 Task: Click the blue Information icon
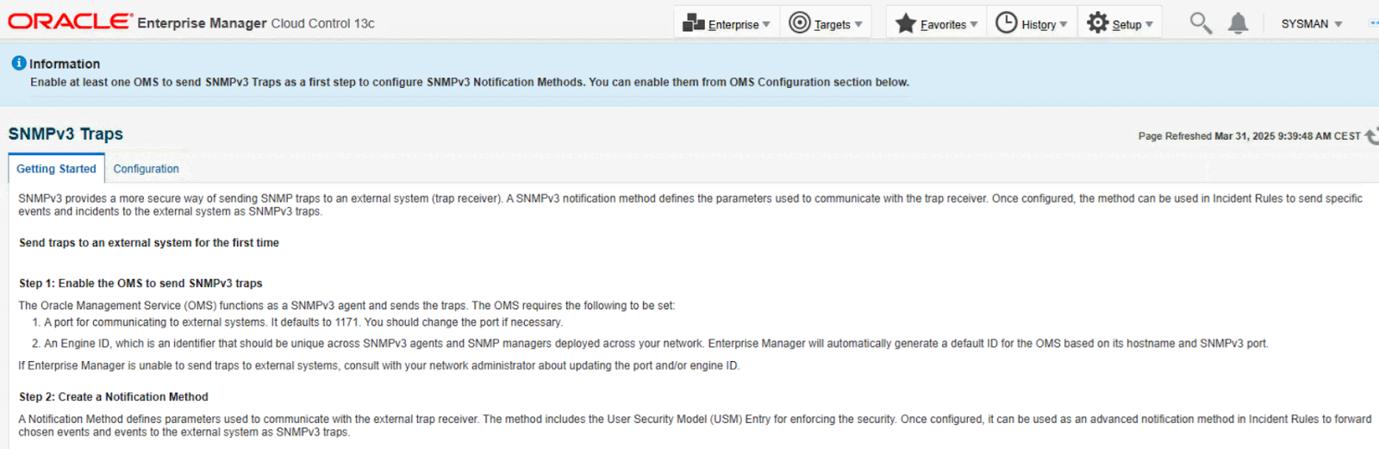[x=19, y=63]
